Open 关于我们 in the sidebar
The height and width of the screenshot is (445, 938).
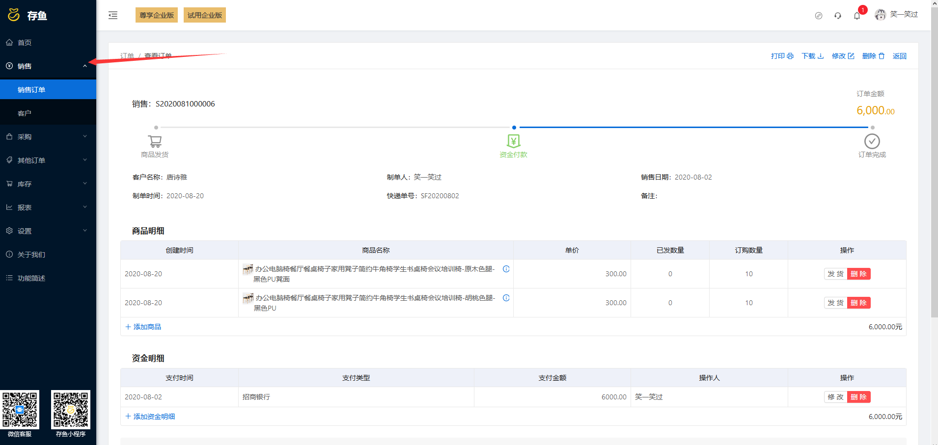coord(48,255)
